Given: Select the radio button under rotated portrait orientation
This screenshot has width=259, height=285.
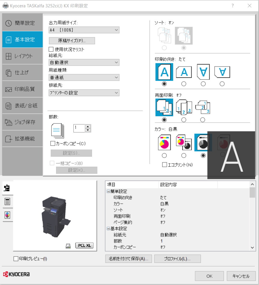Looking at the screenshot, I should pos(203,84).
